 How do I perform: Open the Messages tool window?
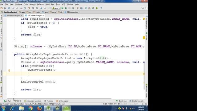click(62, 101)
